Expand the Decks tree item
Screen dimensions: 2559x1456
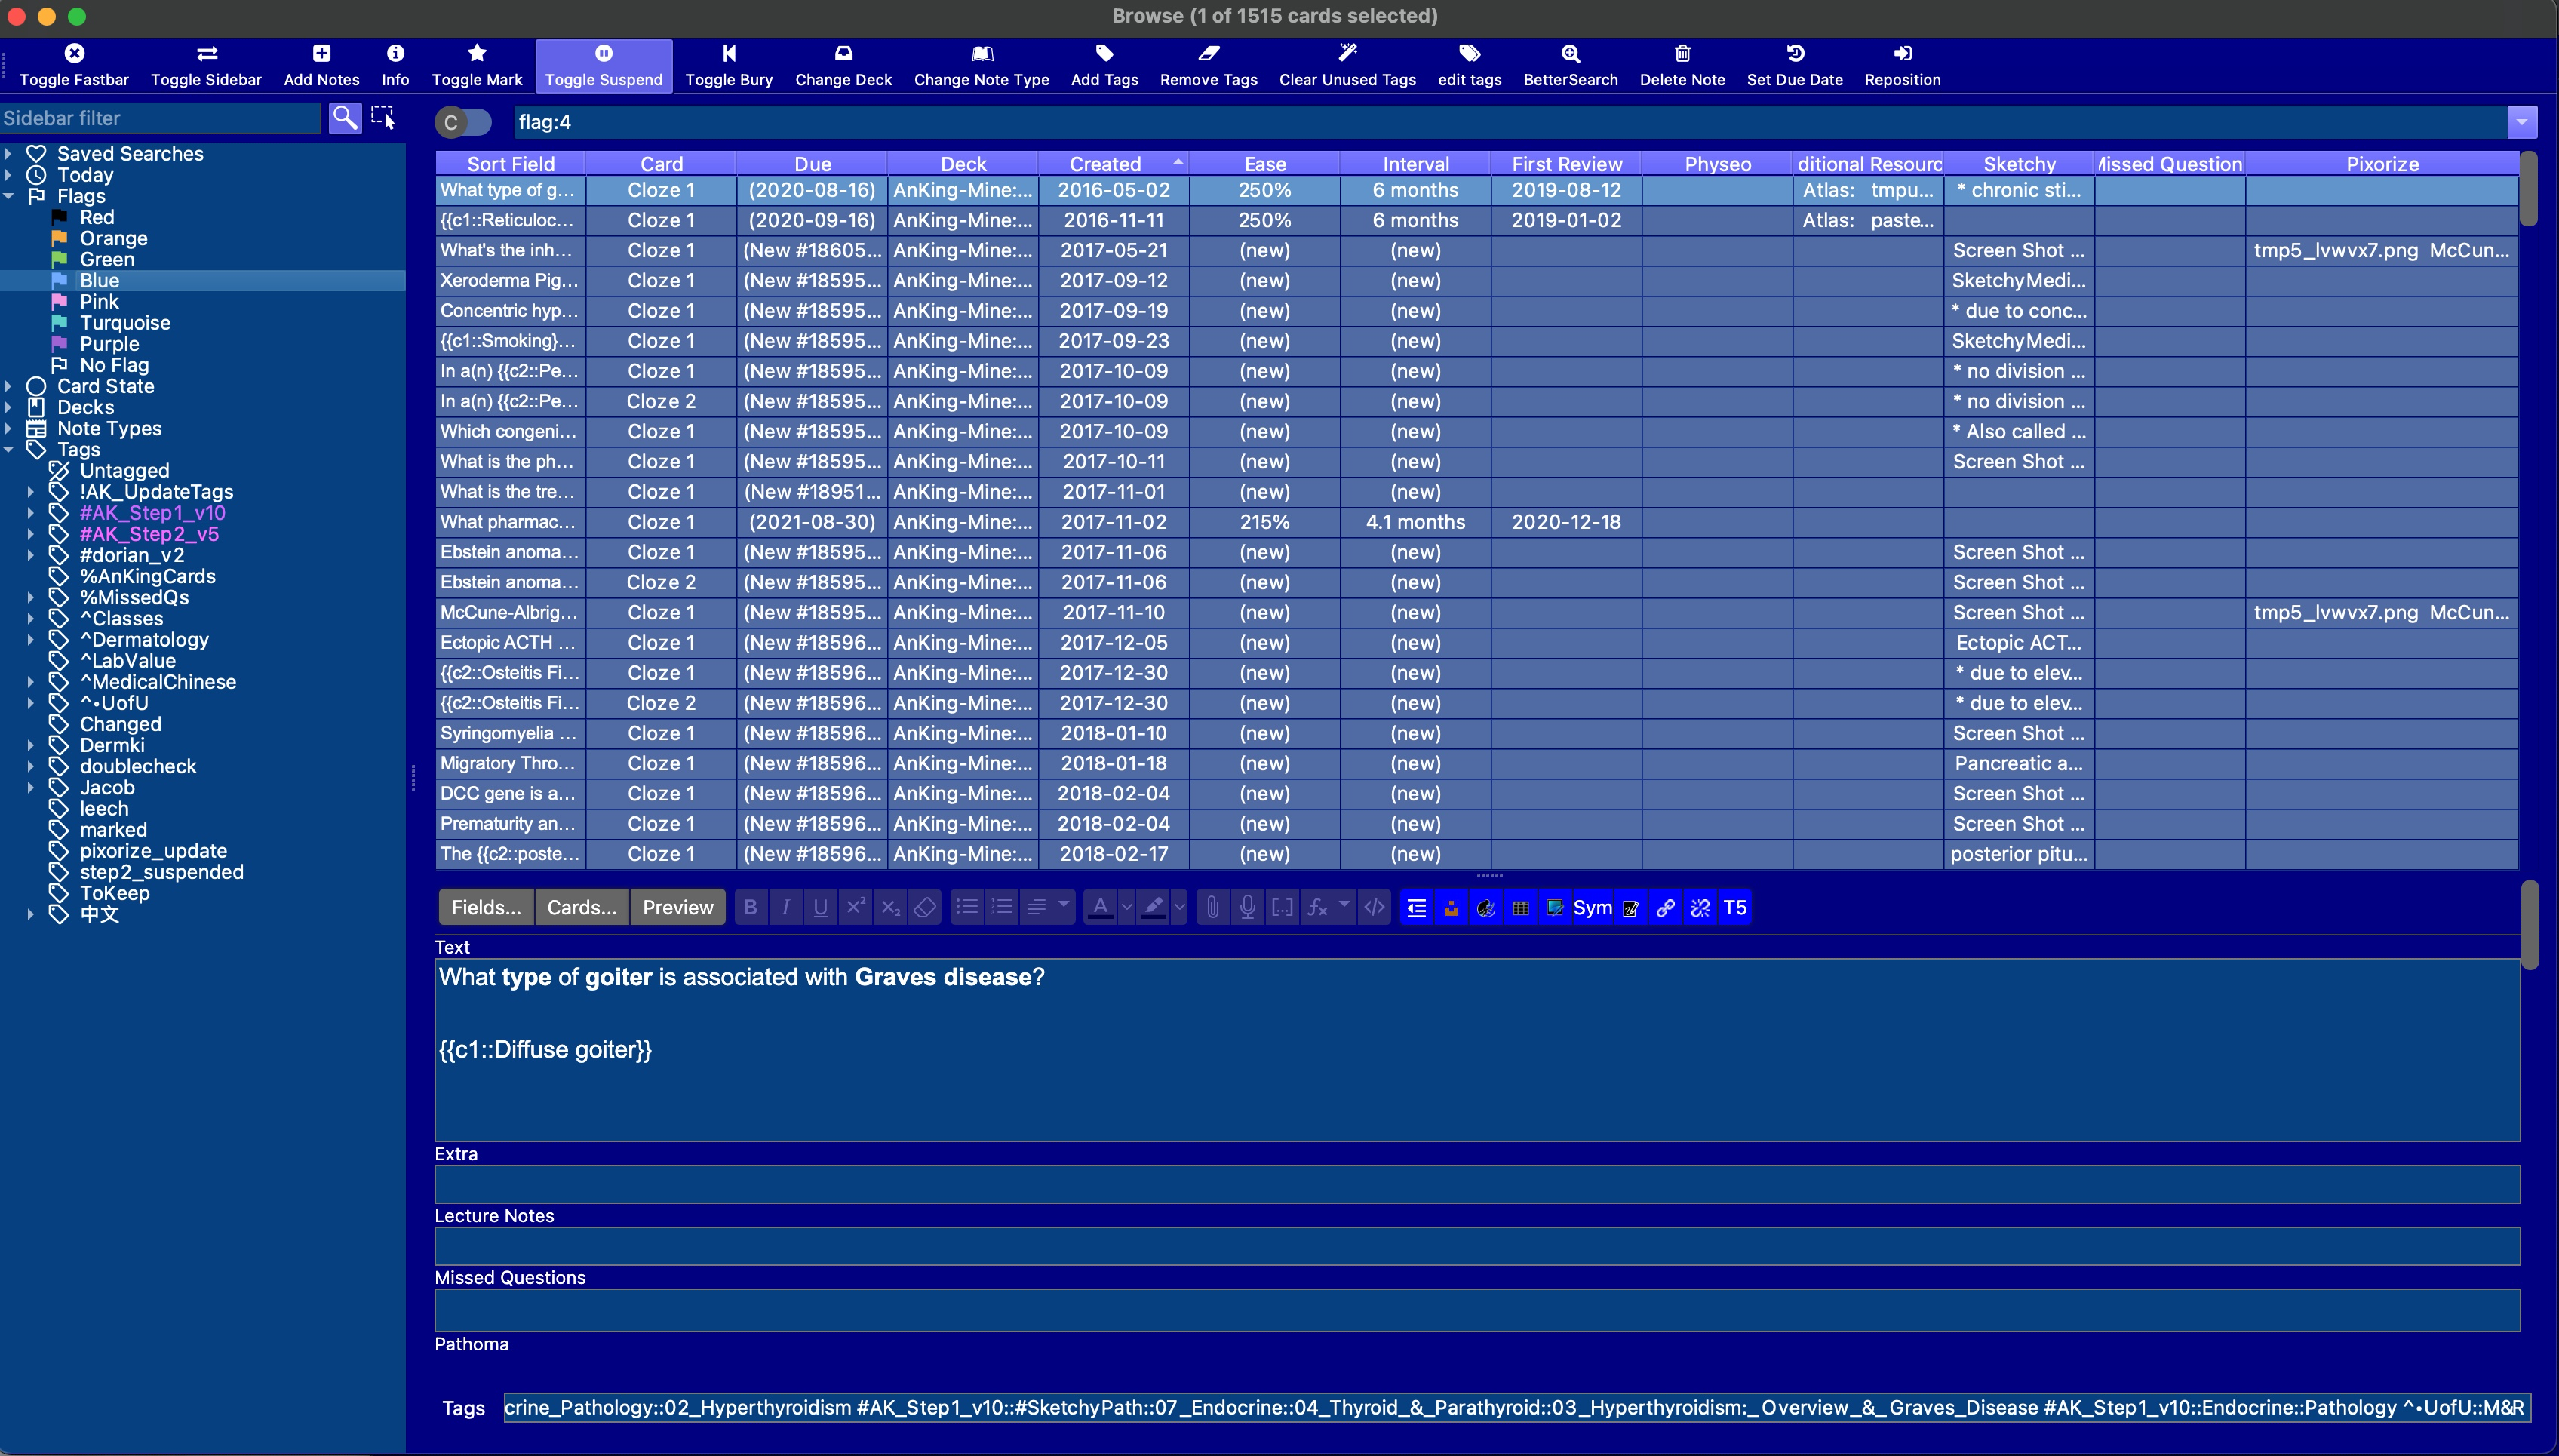click(9, 407)
